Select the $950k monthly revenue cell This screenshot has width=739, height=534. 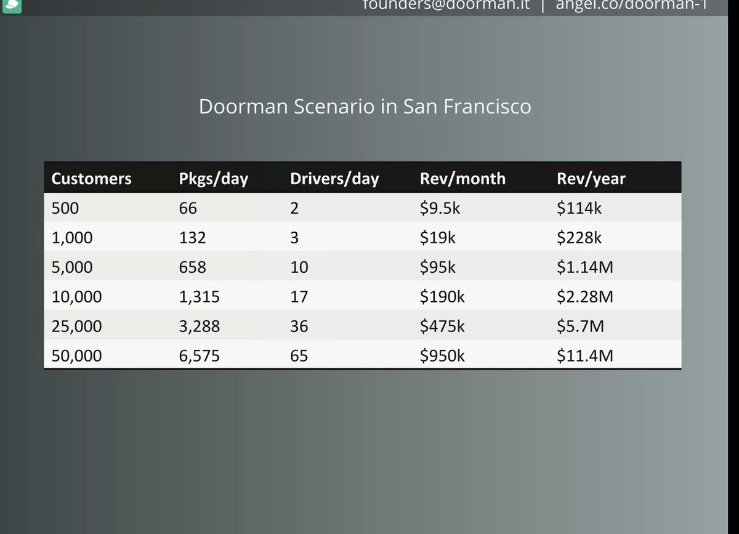pyautogui.click(x=442, y=356)
